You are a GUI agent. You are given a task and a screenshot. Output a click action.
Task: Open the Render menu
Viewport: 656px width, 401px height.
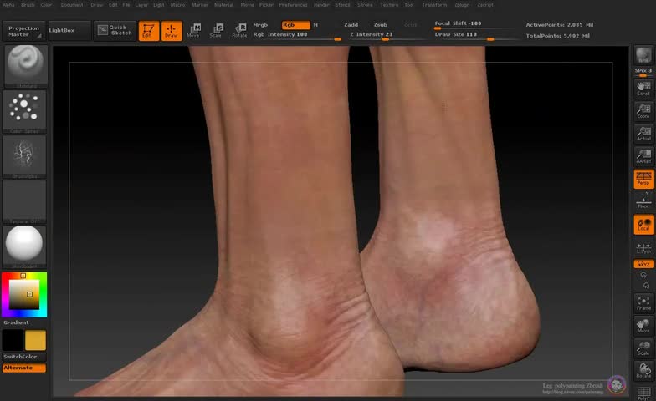321,5
